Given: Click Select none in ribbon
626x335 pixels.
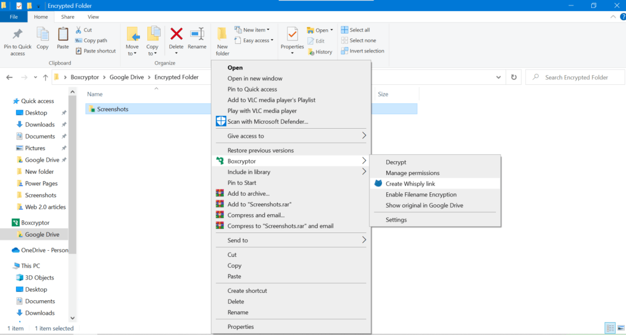Looking at the screenshot, I should click(358, 40).
